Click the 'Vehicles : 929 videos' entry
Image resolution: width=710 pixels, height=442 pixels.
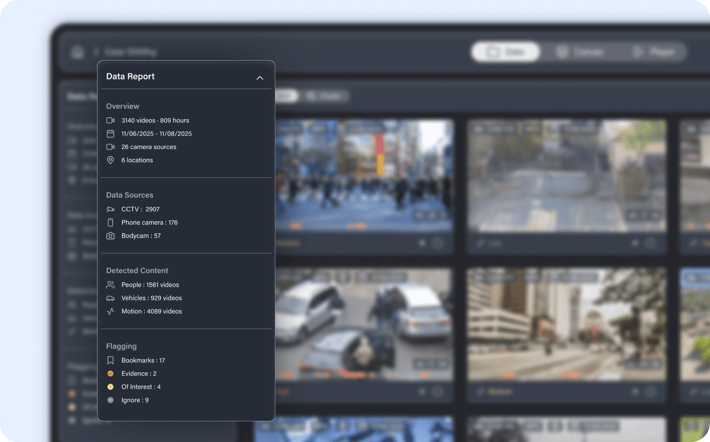[x=152, y=298]
